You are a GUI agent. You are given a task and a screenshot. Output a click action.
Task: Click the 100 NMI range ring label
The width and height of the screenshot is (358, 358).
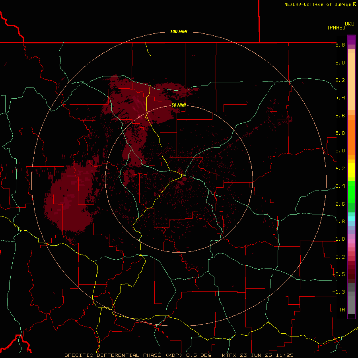point(179,31)
